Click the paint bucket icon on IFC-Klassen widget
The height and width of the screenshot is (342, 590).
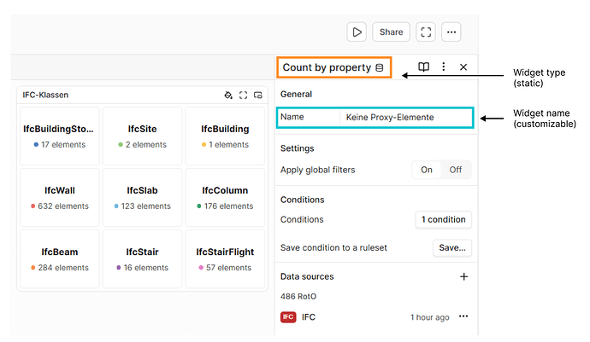point(228,95)
